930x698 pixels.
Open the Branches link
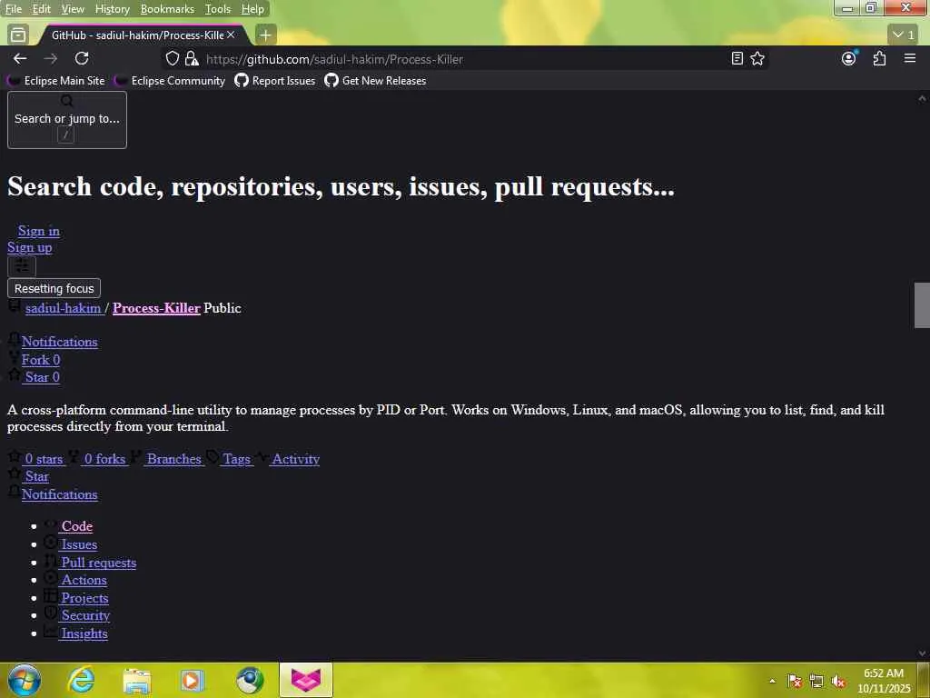coord(173,459)
